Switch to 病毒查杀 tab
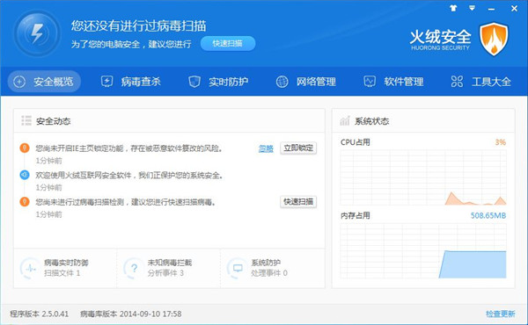The width and height of the screenshot is (528, 325). pyautogui.click(x=131, y=82)
